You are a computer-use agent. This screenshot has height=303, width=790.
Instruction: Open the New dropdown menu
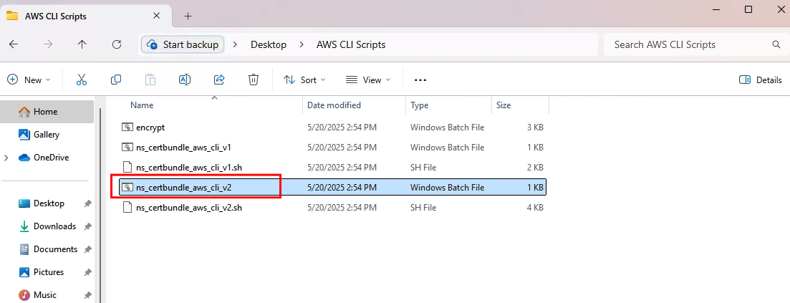coord(29,80)
